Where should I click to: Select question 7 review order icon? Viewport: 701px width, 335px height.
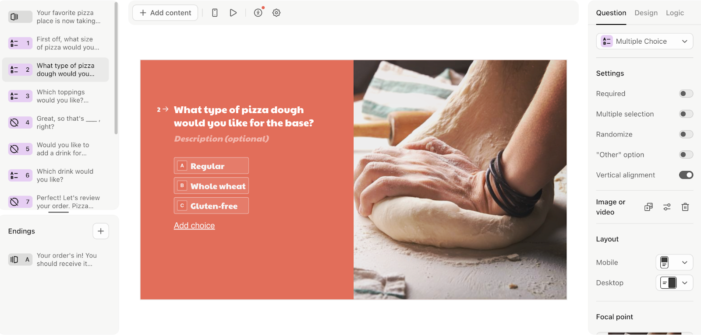click(x=20, y=202)
